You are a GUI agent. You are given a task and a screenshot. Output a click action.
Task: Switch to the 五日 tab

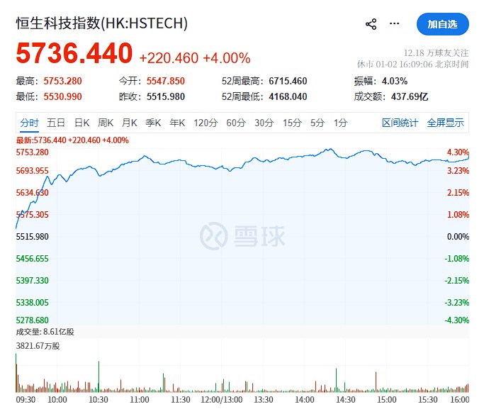coord(56,123)
